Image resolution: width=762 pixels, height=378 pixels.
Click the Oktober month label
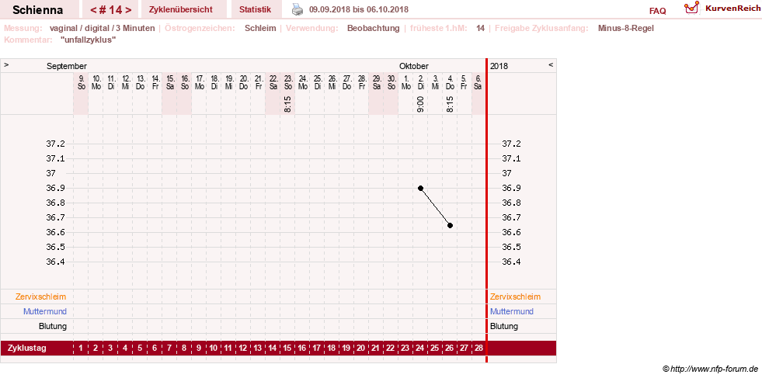pyautogui.click(x=413, y=66)
